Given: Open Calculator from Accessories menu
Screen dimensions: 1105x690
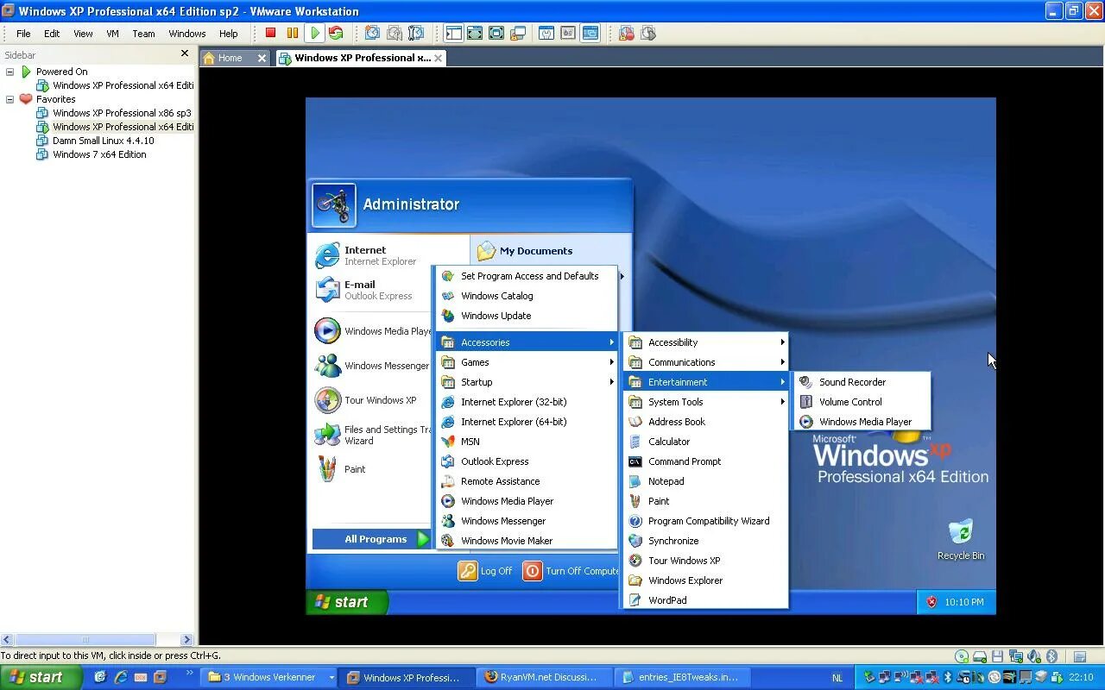Looking at the screenshot, I should pos(705,442).
